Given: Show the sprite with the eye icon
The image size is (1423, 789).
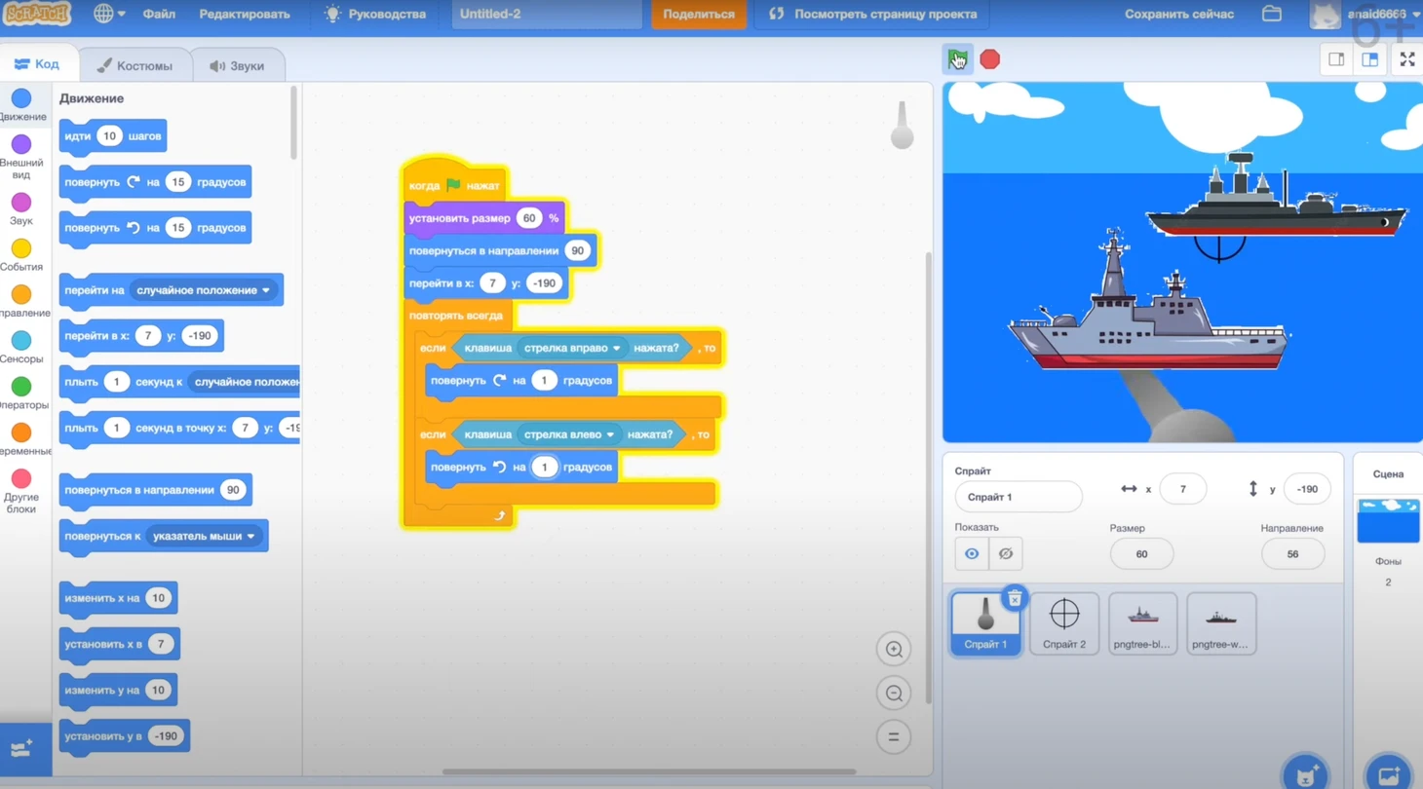Looking at the screenshot, I should tap(972, 553).
